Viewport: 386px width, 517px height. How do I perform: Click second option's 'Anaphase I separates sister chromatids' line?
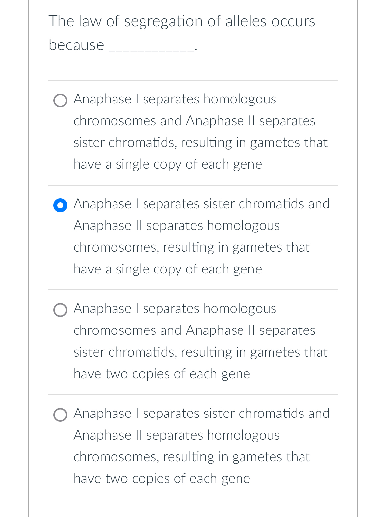click(201, 204)
